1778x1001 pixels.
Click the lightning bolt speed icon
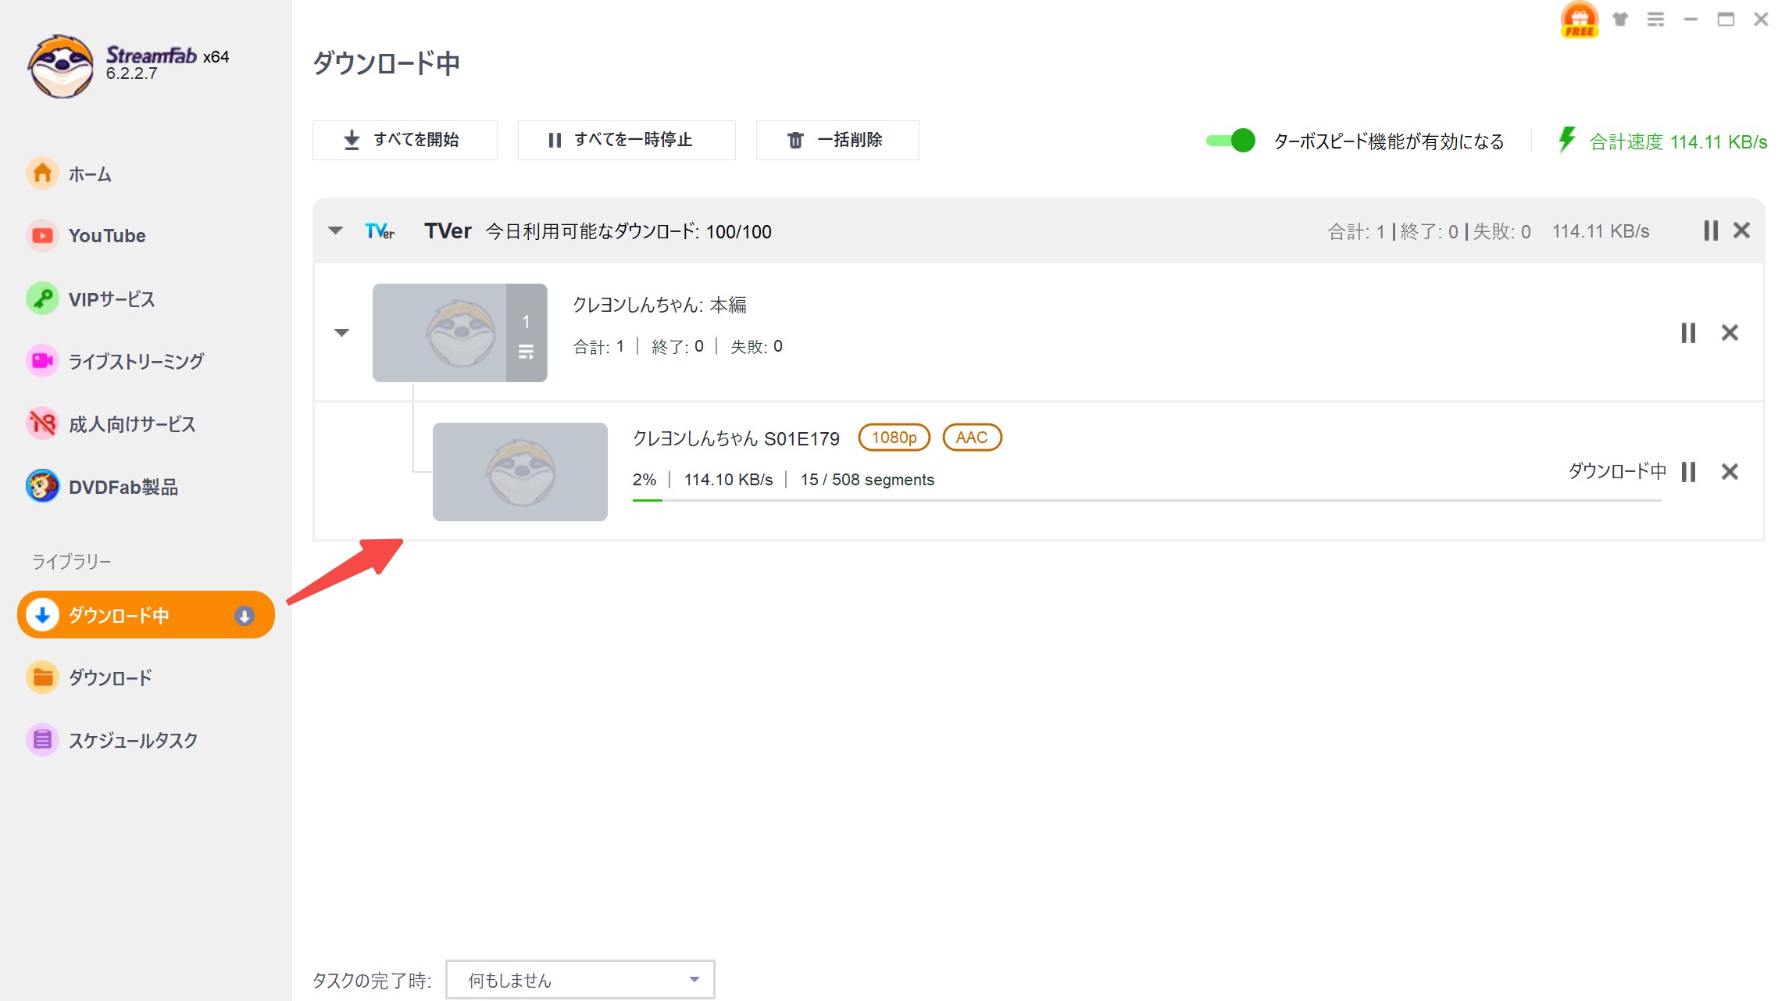click(x=1566, y=141)
